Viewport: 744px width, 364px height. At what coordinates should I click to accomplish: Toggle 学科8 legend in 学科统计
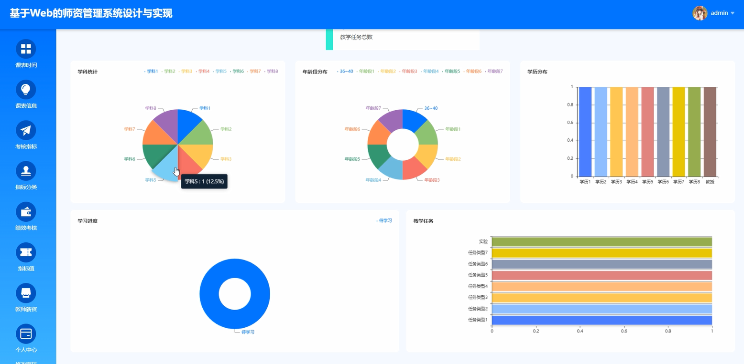point(272,72)
